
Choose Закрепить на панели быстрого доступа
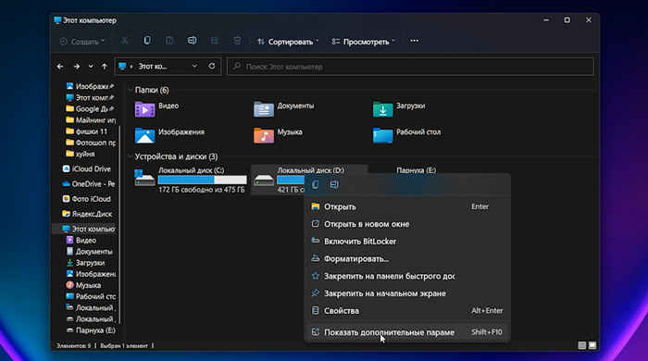click(407, 276)
